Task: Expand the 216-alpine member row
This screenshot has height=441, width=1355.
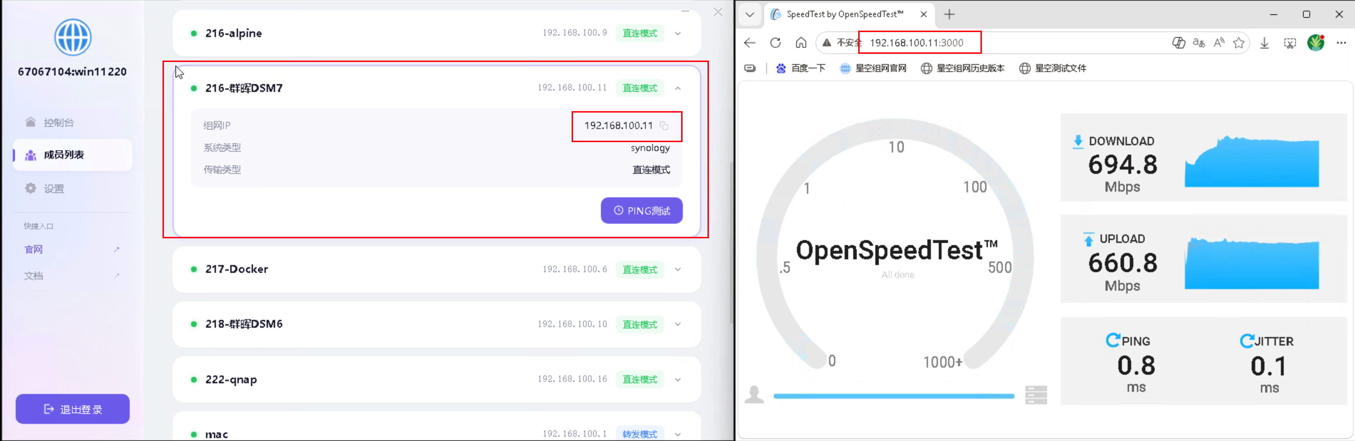Action: [x=678, y=33]
